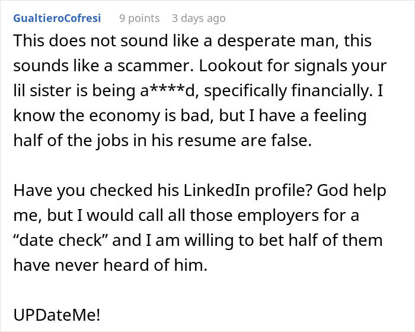This screenshot has width=415, height=332.
Task: Click the "UPDateMe!" line at the bottom
Action: point(57,315)
